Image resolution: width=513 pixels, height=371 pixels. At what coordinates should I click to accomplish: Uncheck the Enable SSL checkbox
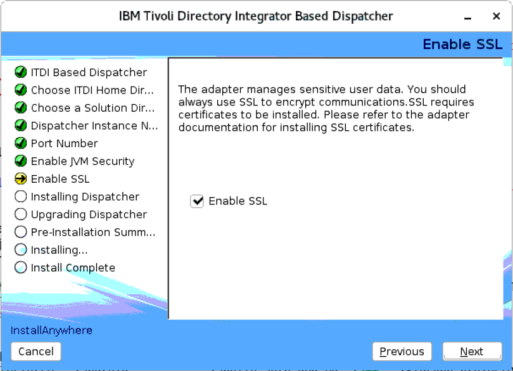(x=197, y=201)
